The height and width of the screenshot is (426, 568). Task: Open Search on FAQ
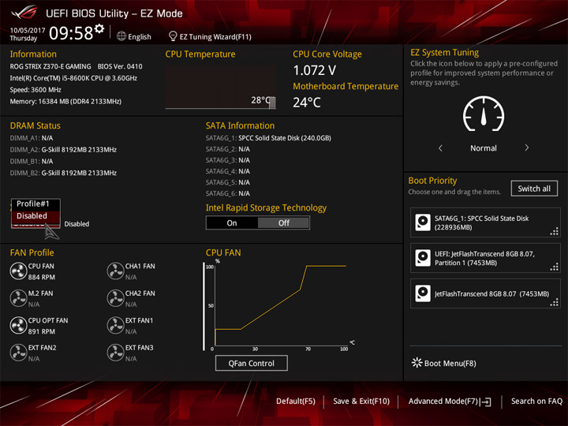pos(536,402)
